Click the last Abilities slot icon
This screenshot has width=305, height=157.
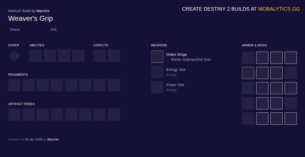78,56
